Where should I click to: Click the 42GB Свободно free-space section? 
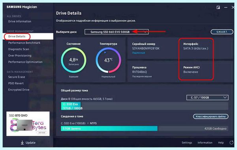[193, 129]
